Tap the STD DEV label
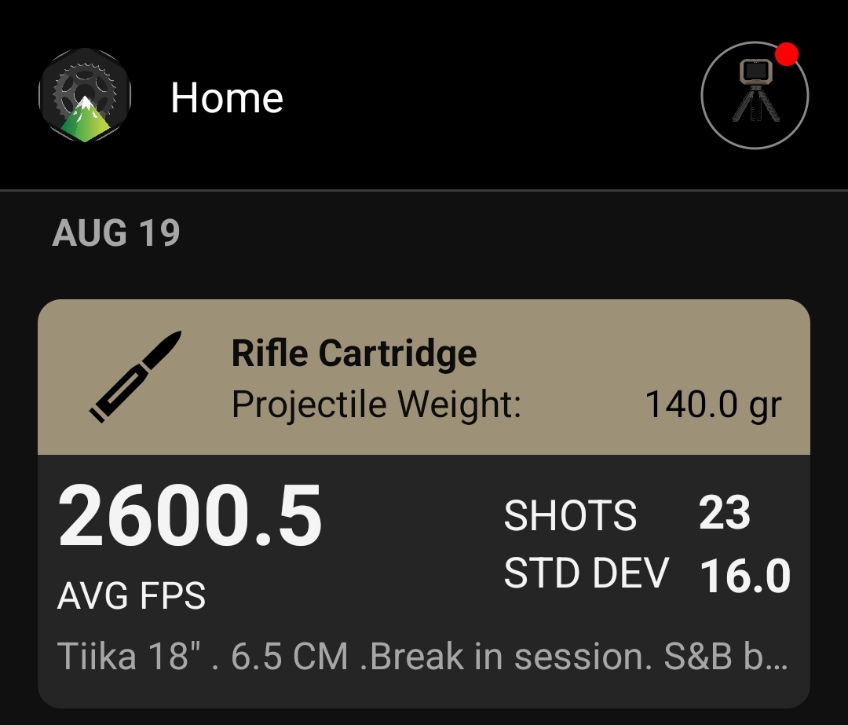 point(587,573)
